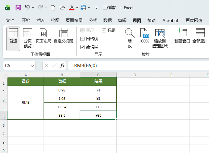Select result cell showing ¥13

(x=98, y=107)
